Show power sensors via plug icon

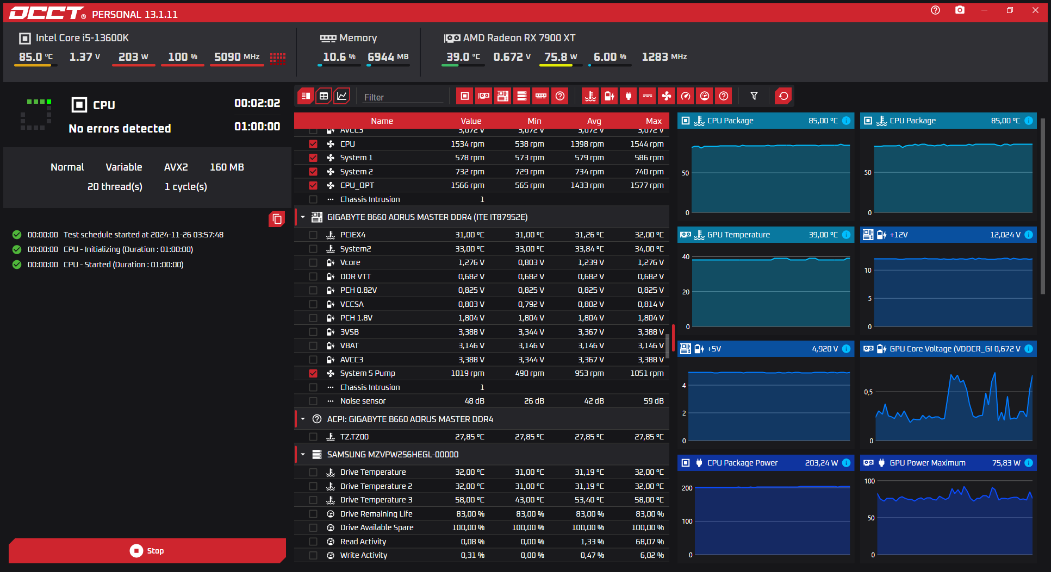[629, 96]
